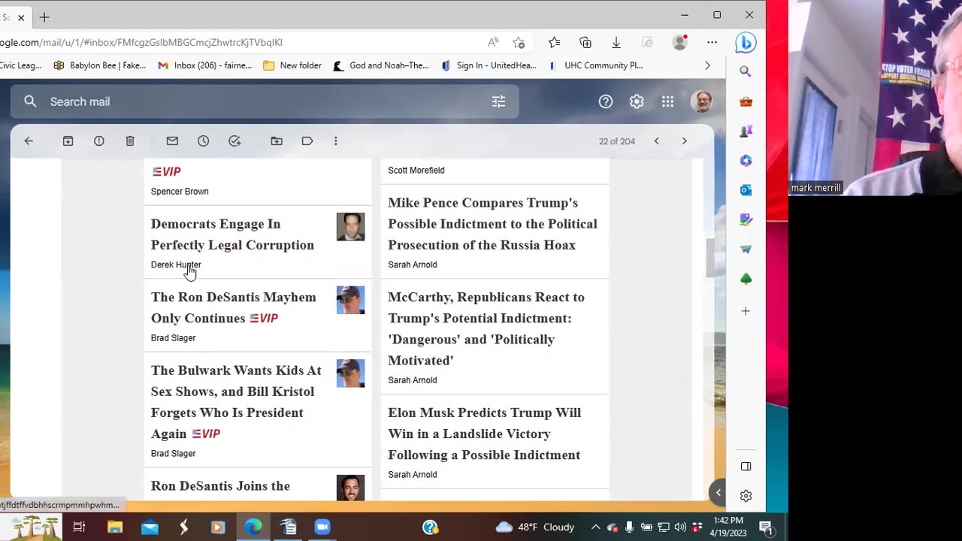962x541 pixels.
Task: Go to older email arrow
Action: 684,141
